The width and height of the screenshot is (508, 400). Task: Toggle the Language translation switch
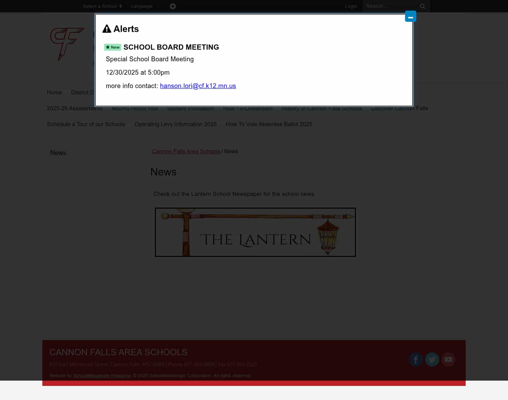tap(159, 6)
